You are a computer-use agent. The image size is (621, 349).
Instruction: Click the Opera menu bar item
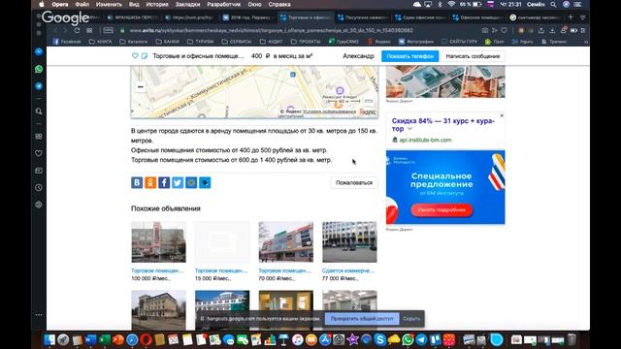[60, 4]
